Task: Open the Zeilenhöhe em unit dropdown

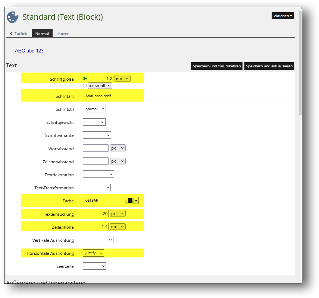Action: point(118,227)
